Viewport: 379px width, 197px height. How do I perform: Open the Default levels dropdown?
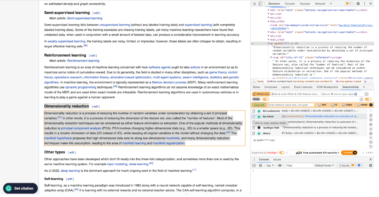pyautogui.click(x=324, y=165)
